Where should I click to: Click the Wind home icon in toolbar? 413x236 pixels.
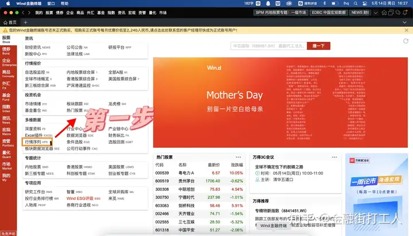pyautogui.click(x=384, y=13)
